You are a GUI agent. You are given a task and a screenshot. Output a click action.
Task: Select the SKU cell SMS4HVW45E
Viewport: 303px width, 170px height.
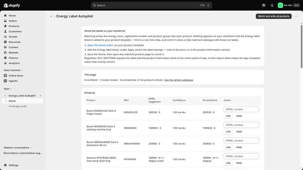tap(132, 144)
